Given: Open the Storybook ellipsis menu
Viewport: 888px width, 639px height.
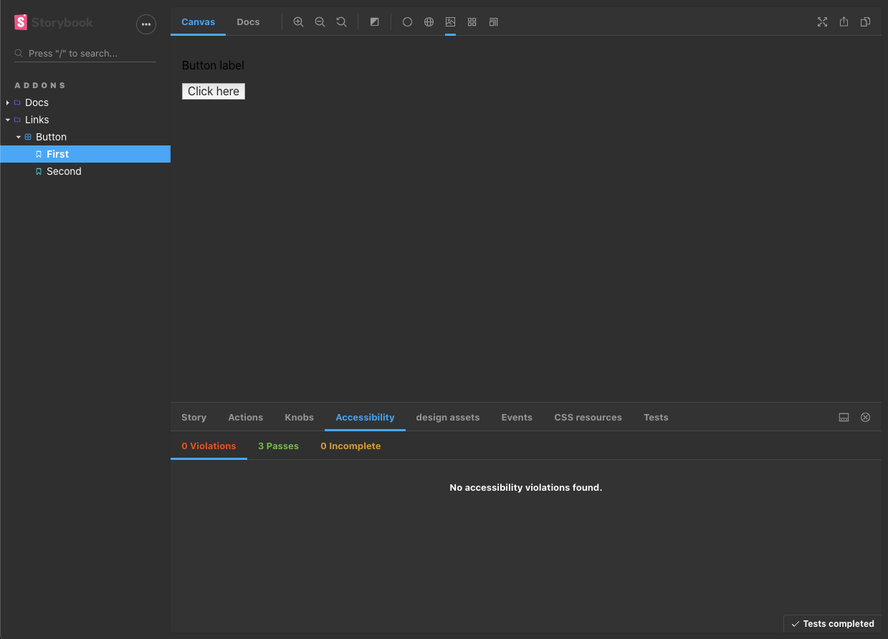Looking at the screenshot, I should pyautogui.click(x=146, y=24).
